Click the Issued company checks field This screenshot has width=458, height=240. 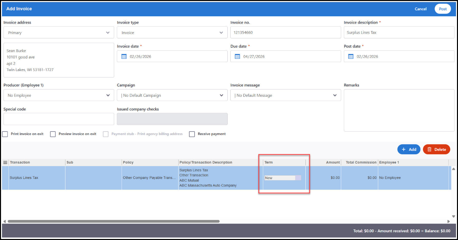click(172, 119)
